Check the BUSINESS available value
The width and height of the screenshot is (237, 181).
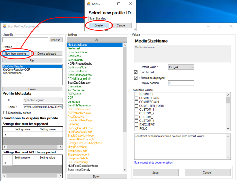click(x=137, y=94)
